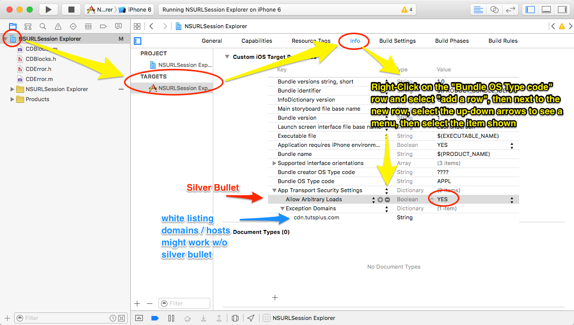574x325 pixels.
Task: Stop the running app with Stop button
Action: tap(71, 9)
